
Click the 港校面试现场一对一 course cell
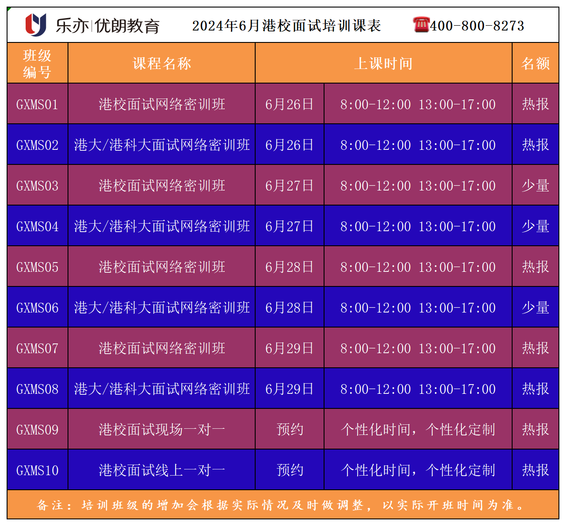click(x=162, y=430)
